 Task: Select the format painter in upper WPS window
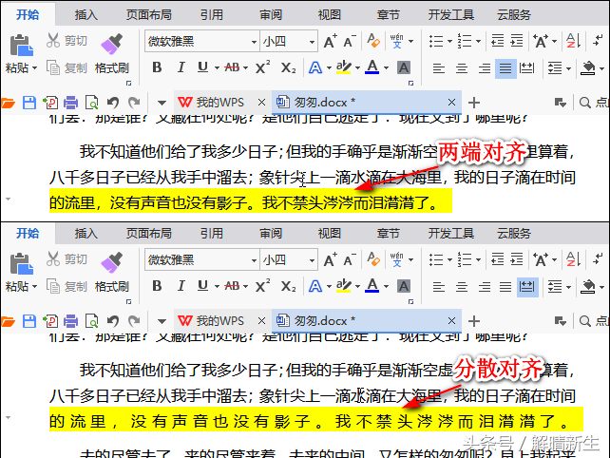tap(111, 45)
